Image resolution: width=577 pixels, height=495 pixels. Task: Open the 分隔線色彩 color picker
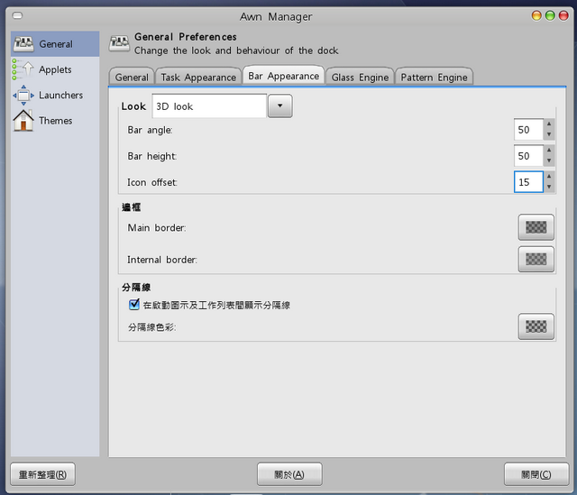pos(536,326)
